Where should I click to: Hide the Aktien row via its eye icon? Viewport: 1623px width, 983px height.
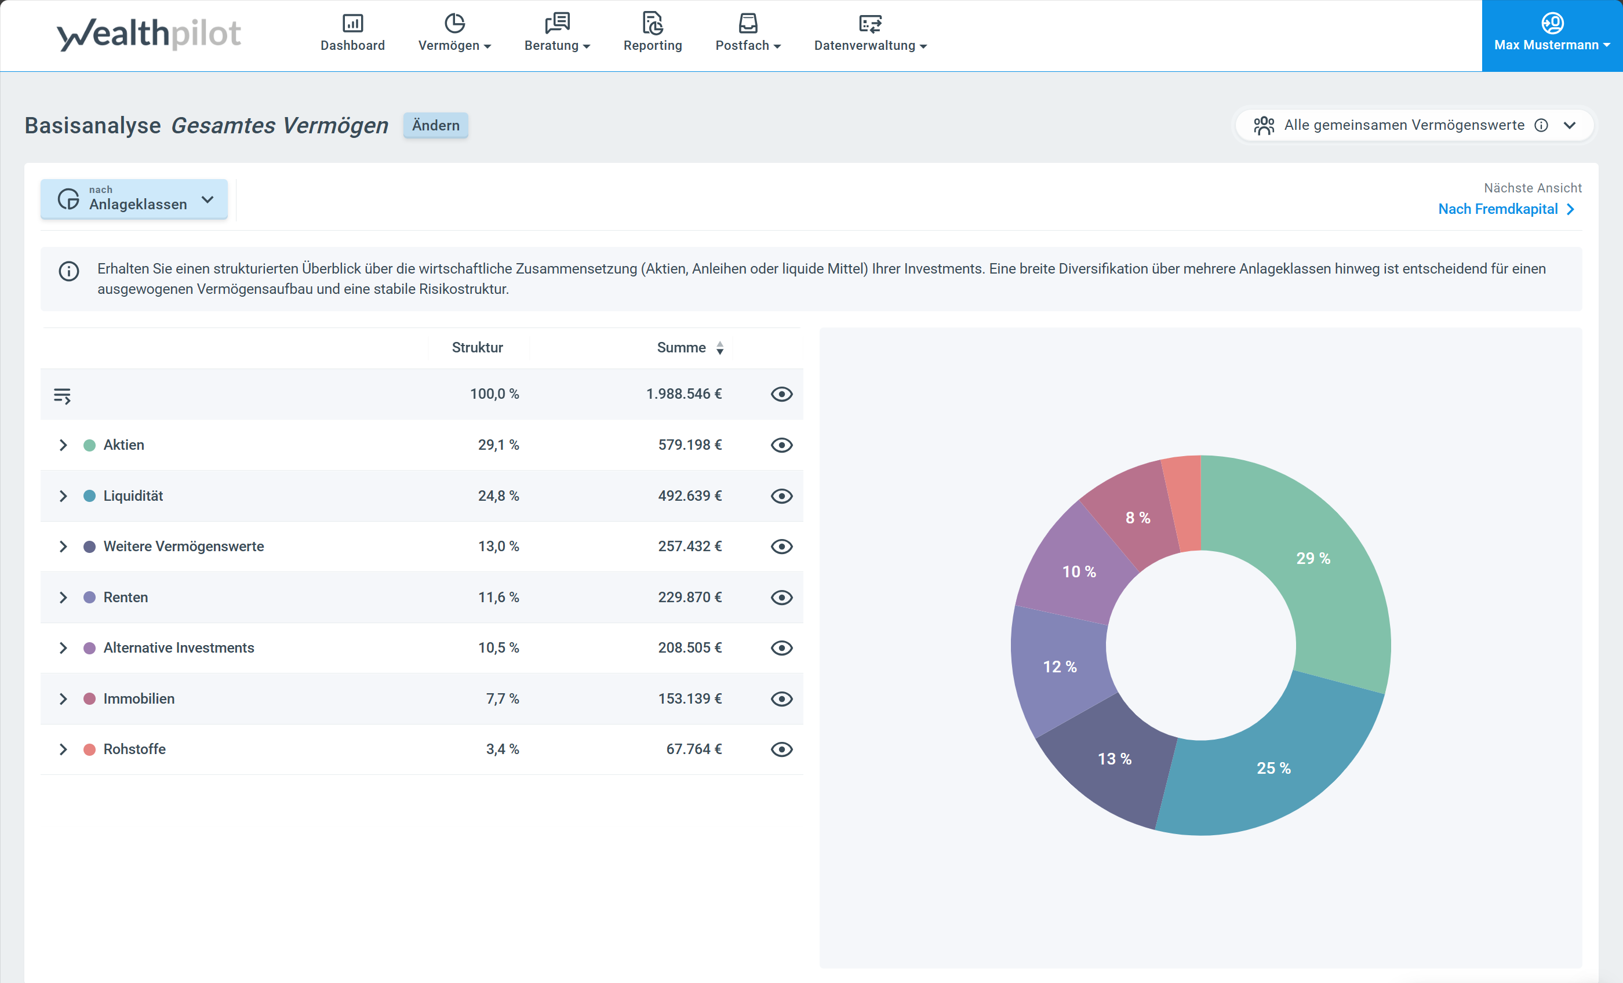tap(781, 445)
